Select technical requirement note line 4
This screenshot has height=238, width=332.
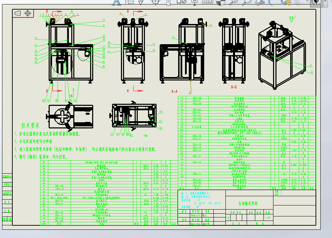pos(41,157)
